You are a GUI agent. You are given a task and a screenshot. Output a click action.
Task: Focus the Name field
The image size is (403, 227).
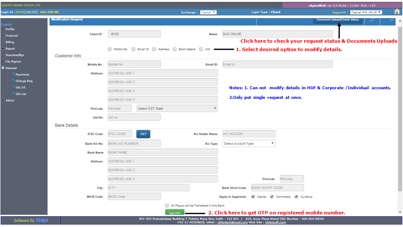click(x=277, y=34)
